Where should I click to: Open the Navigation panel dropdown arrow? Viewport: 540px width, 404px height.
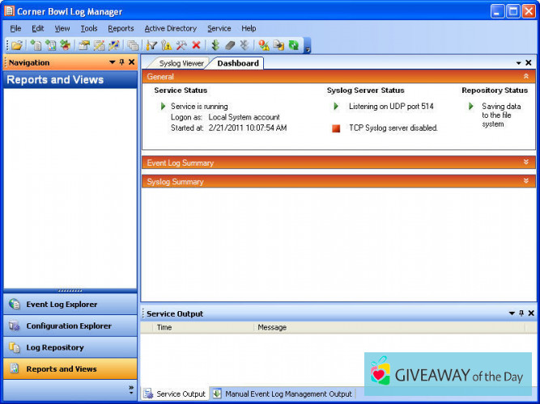(x=112, y=62)
